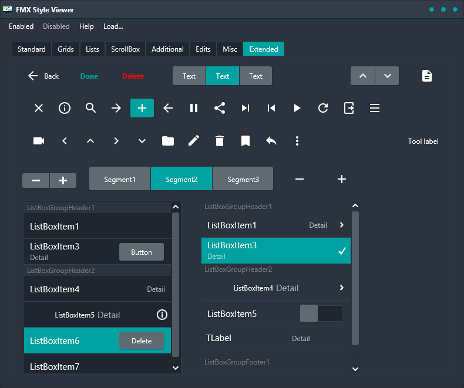This screenshot has width=464, height=388.
Task: Click the right chevron toolbar icon
Action: pyautogui.click(x=116, y=141)
